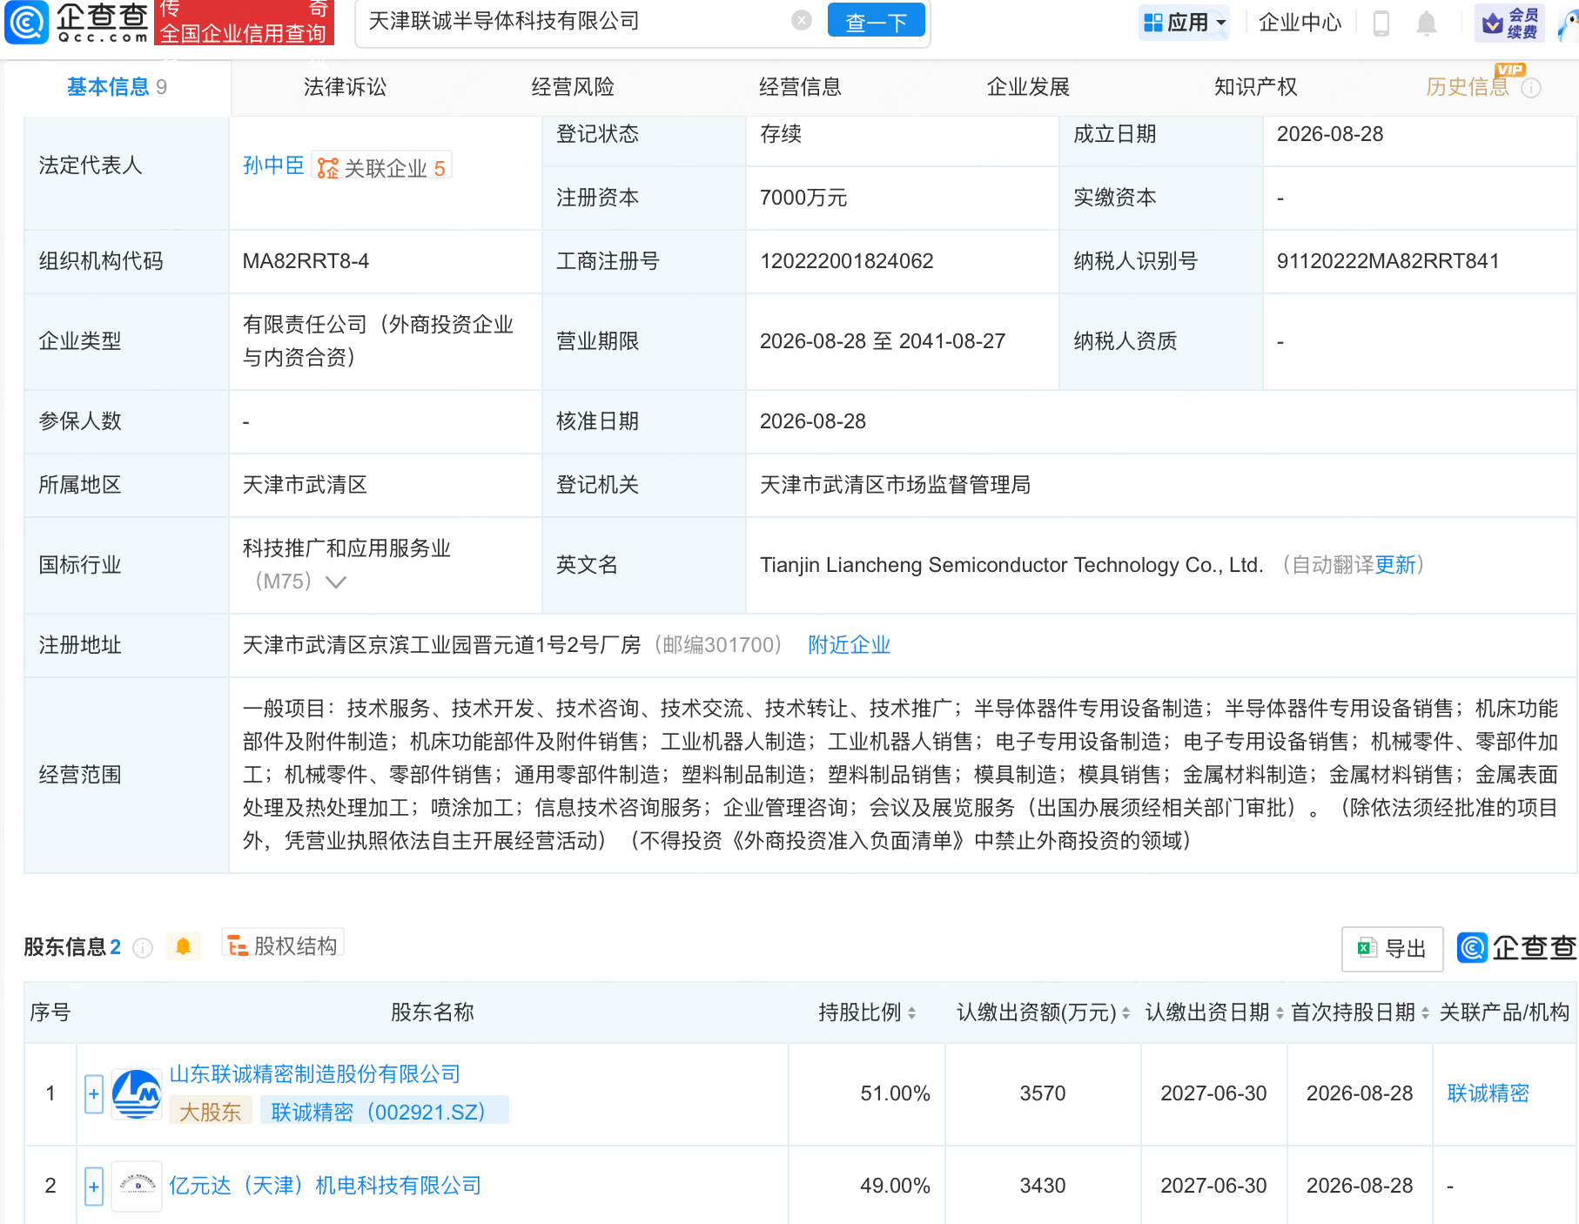Click registration number 120222001824062
This screenshot has width=1579, height=1224.
click(846, 261)
